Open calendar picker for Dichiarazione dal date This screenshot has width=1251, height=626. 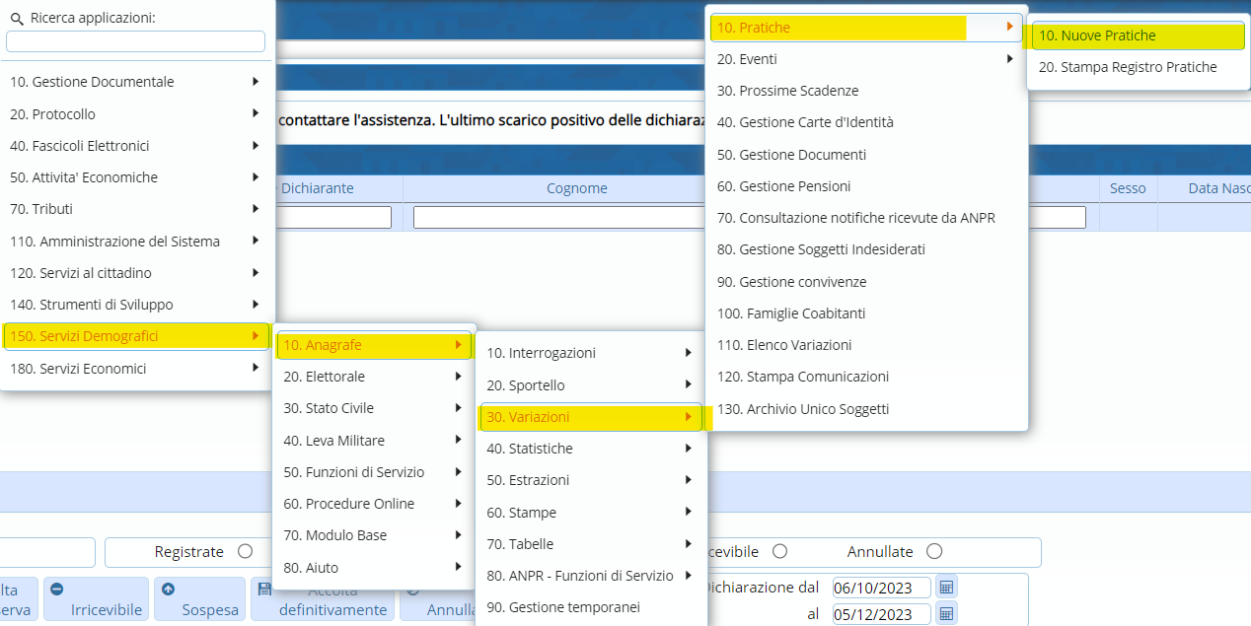(x=945, y=588)
